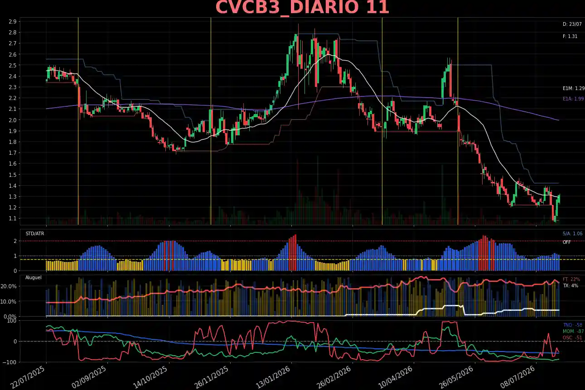Image resolution: width=585 pixels, height=390 pixels.
Task: Select the 10.0% label on Aluguel axis
Action: point(10,301)
